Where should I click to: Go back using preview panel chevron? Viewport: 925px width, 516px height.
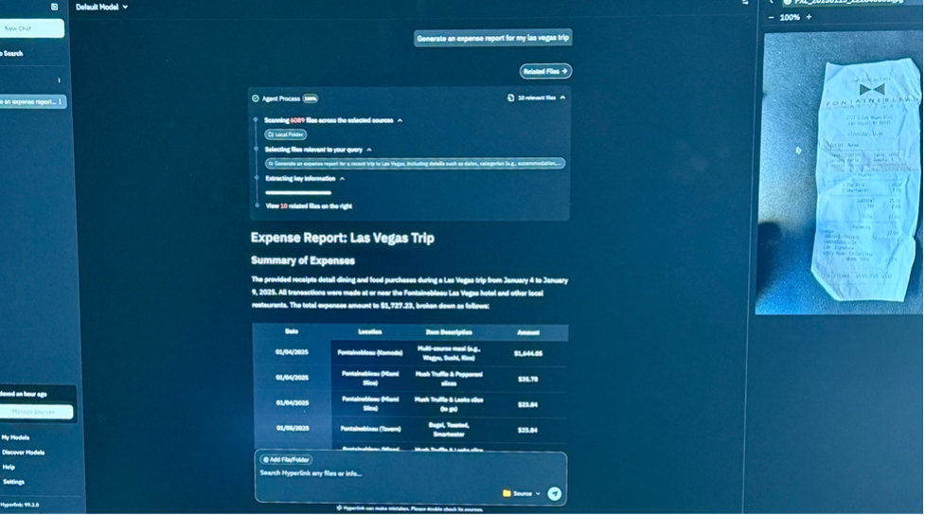click(x=771, y=2)
